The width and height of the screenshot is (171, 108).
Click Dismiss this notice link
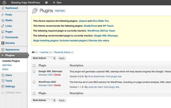99,40
